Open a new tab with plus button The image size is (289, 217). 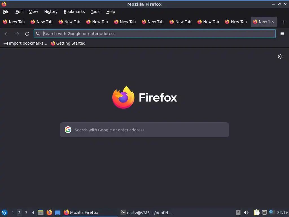pos(283,22)
